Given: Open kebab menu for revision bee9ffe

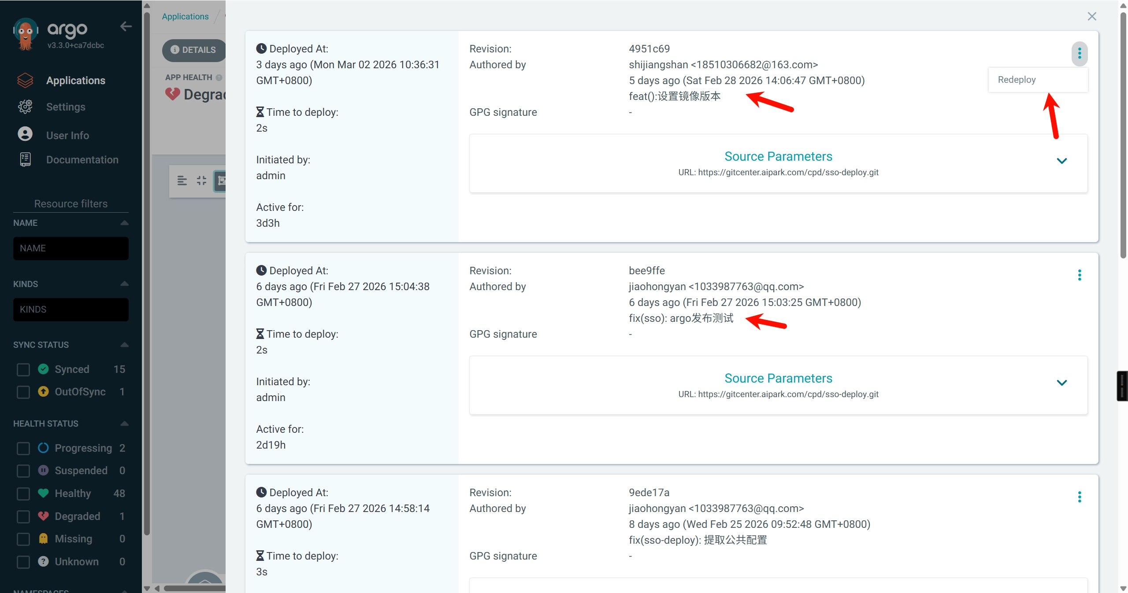Looking at the screenshot, I should point(1080,275).
